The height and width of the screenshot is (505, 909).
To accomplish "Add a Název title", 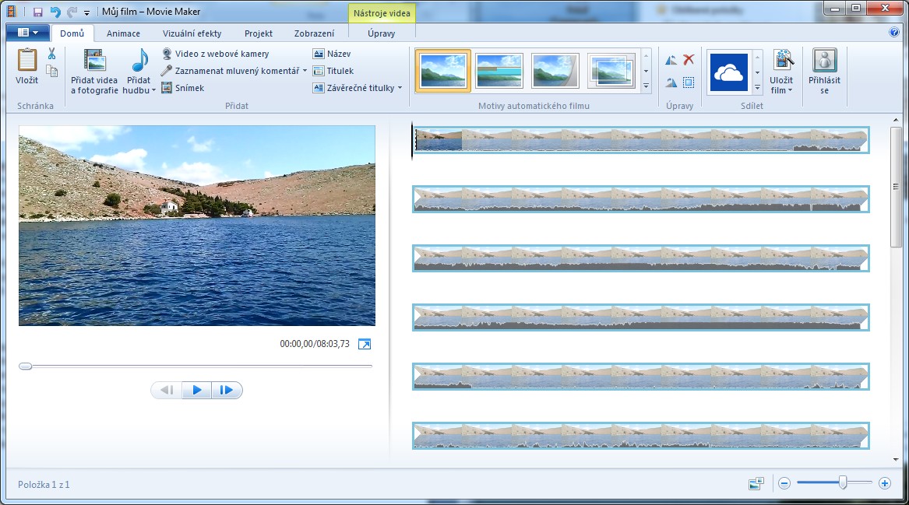I will coord(332,54).
